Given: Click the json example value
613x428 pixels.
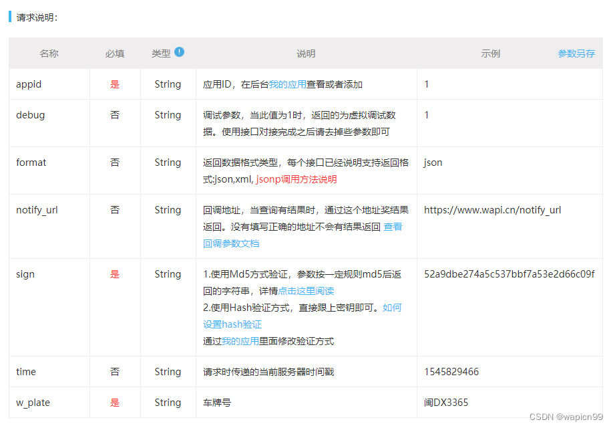Looking at the screenshot, I should pos(433,163).
